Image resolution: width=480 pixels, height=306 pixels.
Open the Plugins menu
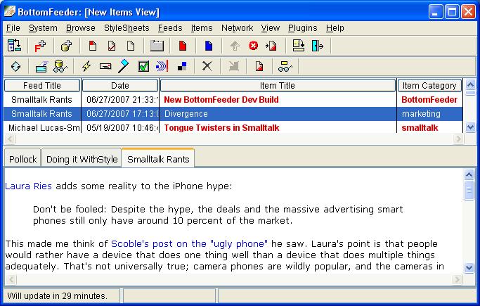click(x=302, y=28)
